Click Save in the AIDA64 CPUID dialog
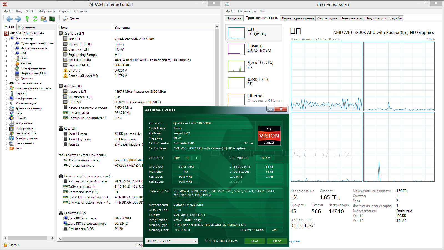The image size is (444, 250). [x=254, y=241]
